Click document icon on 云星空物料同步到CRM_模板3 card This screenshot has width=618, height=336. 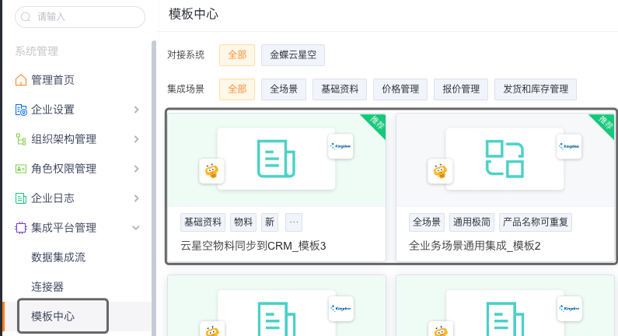276,159
